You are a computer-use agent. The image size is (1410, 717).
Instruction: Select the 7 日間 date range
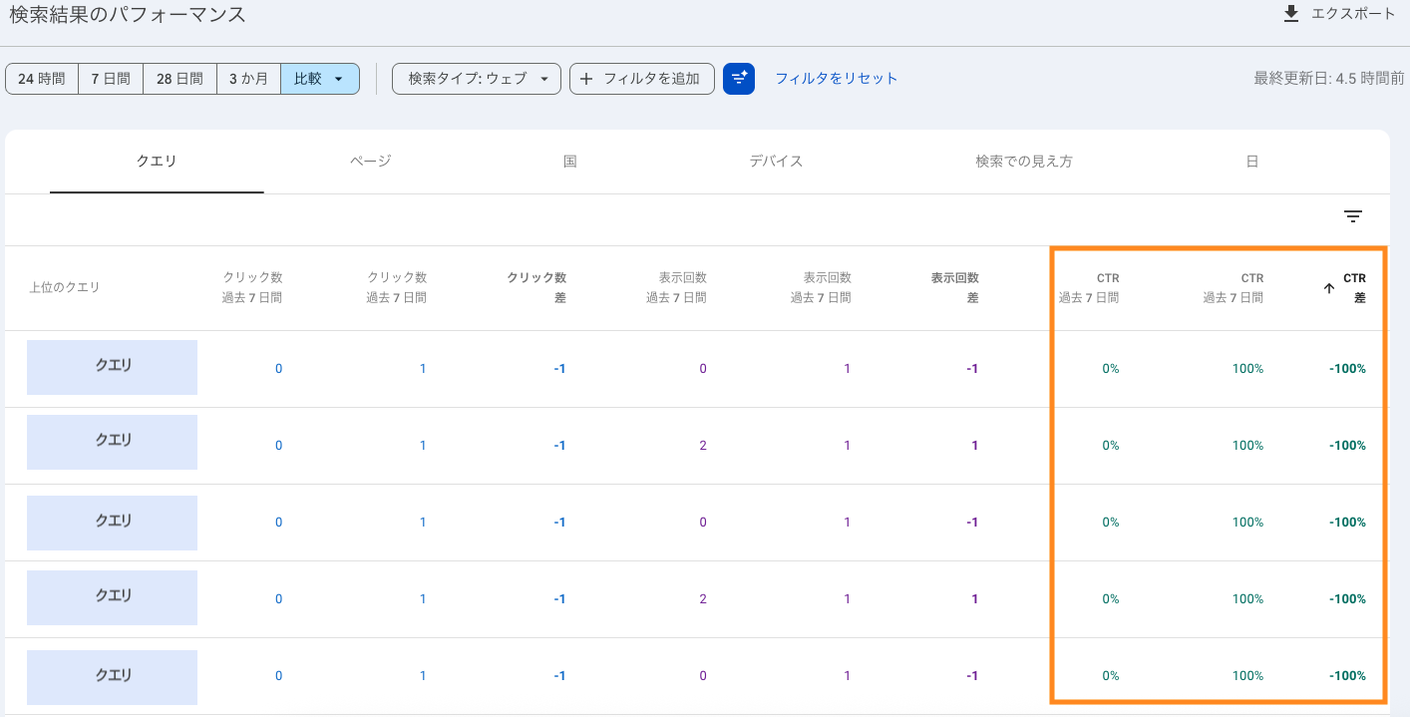(111, 79)
